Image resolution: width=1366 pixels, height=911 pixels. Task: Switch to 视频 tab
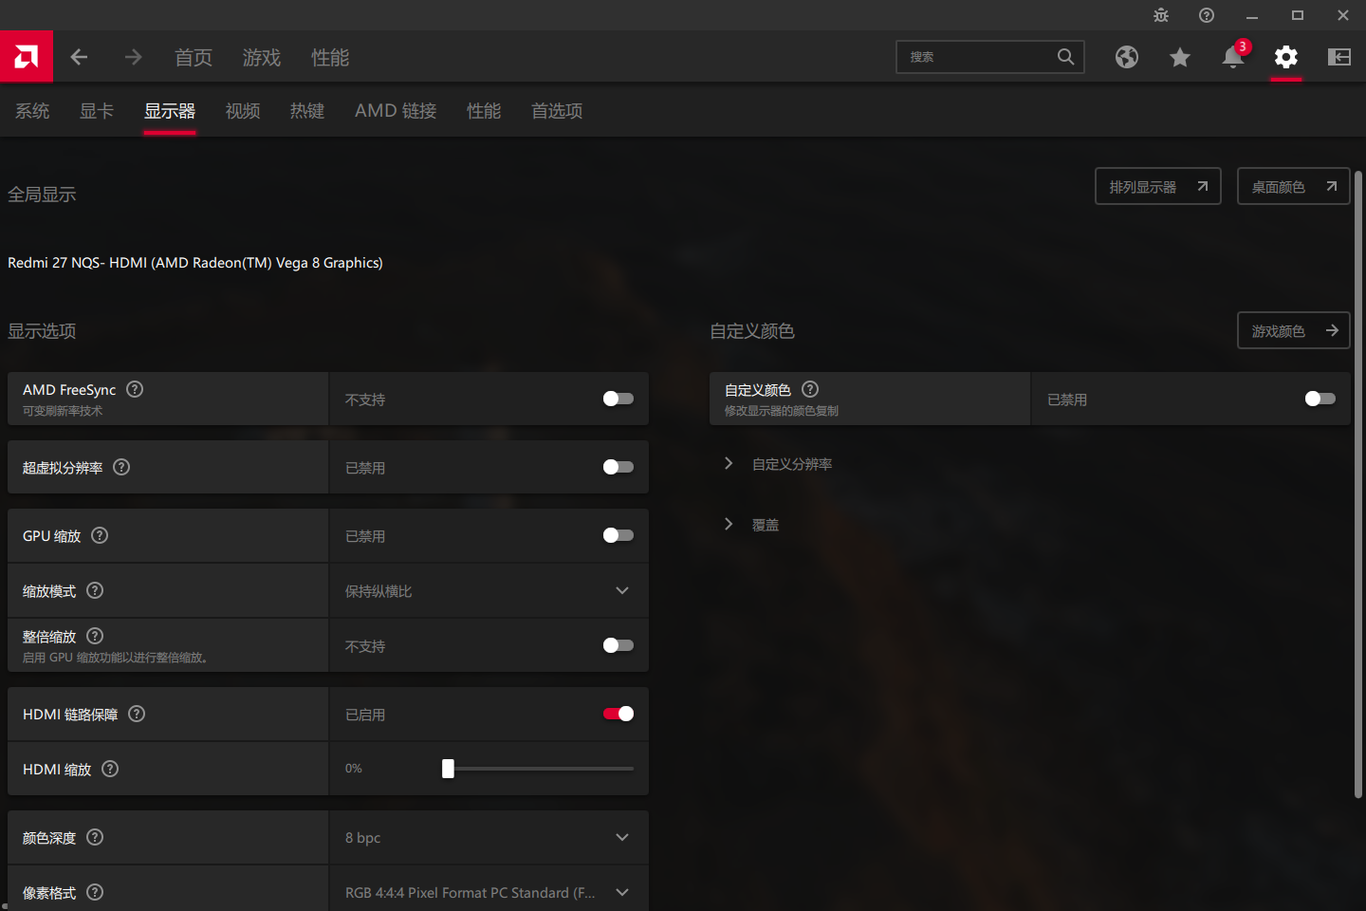[243, 111]
